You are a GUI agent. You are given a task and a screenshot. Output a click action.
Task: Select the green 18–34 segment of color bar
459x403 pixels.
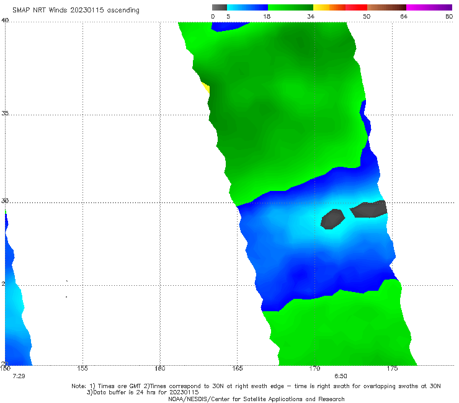(x=291, y=7)
